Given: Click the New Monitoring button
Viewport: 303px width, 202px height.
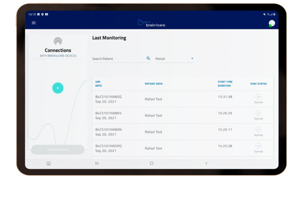Looking at the screenshot, I should [58, 150].
